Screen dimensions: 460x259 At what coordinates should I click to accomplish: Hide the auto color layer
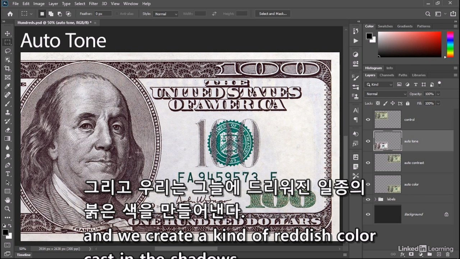pos(368,184)
